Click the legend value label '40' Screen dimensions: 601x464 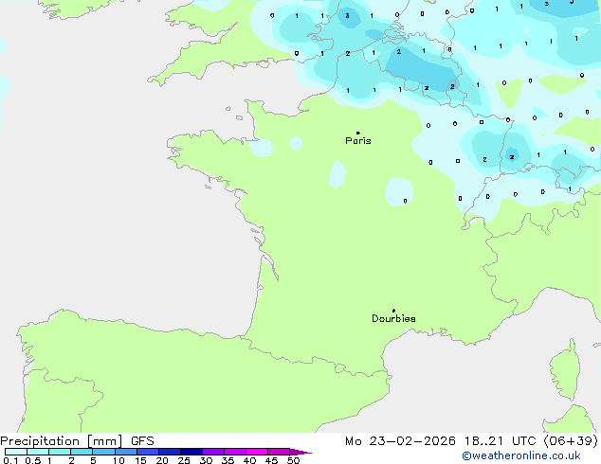pyautogui.click(x=249, y=460)
